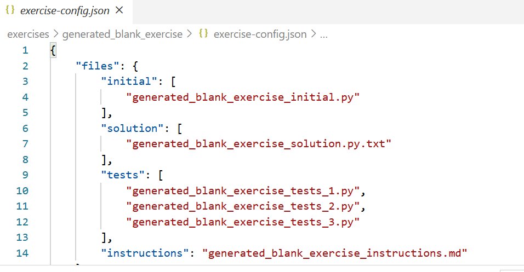524x272 pixels.
Task: Click the generated_blank_exercise_tests_1.py string
Action: [243, 190]
